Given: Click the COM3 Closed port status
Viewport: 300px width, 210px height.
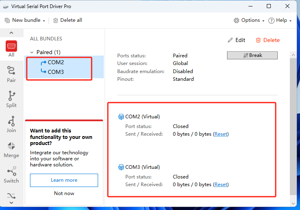Looking at the screenshot, I should (180, 177).
